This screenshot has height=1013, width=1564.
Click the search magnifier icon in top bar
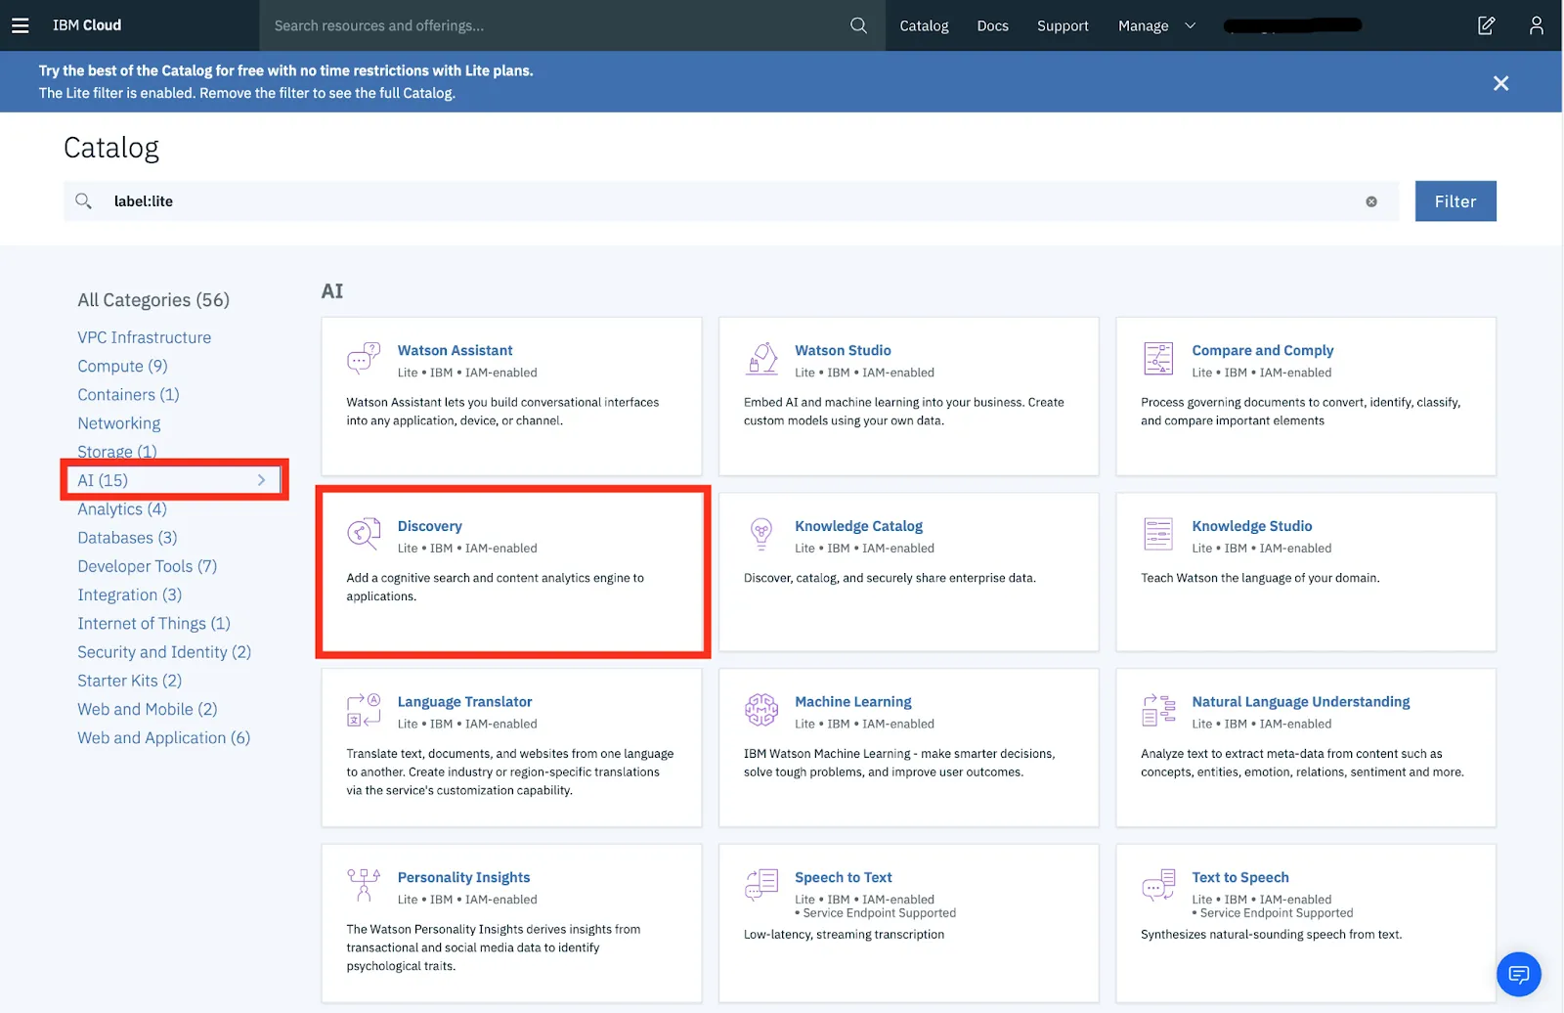click(858, 25)
